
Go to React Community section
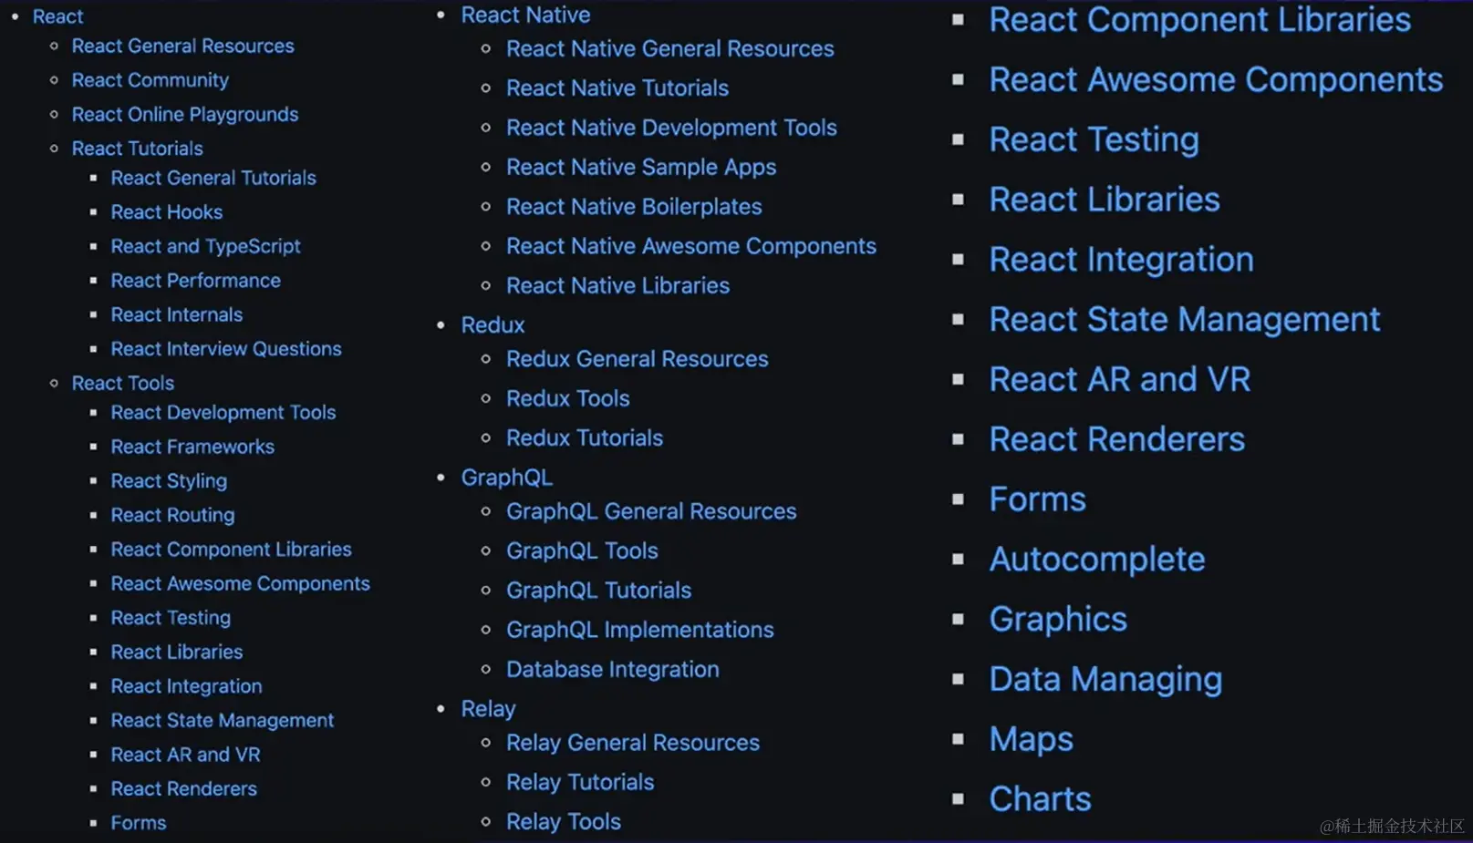pyautogui.click(x=150, y=80)
